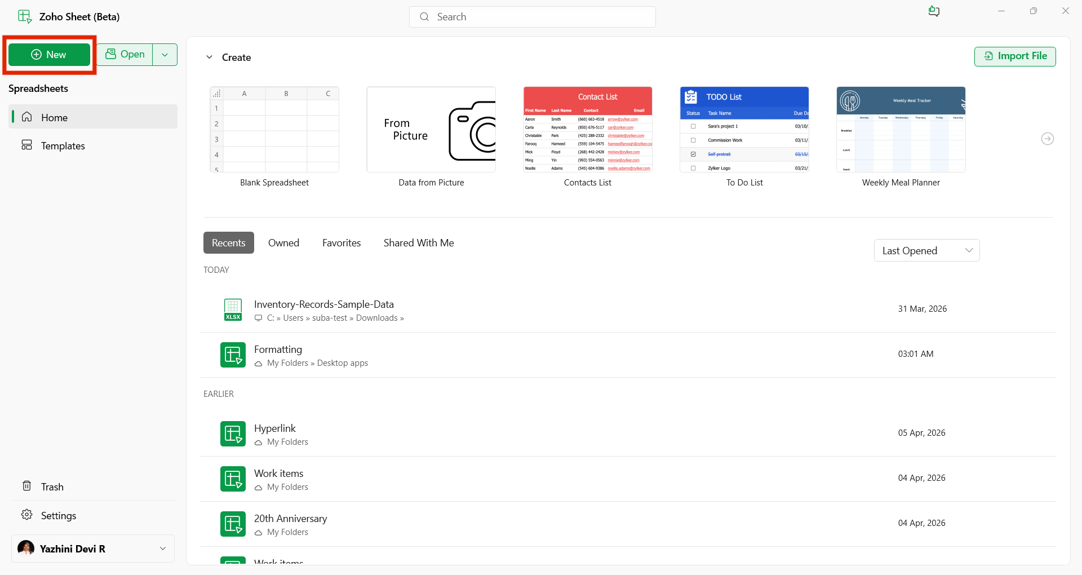Expand the Open button dropdown arrow
The width and height of the screenshot is (1082, 575).
(165, 55)
